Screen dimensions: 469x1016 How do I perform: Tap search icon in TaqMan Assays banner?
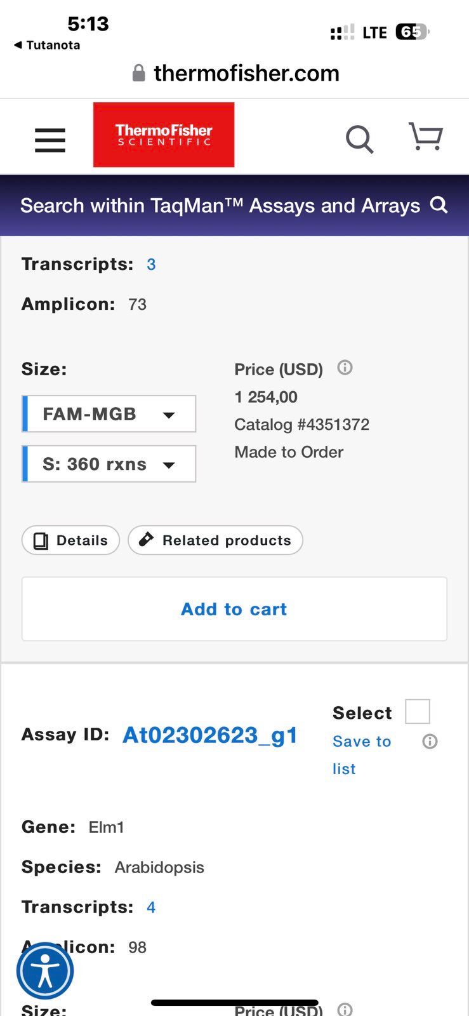pos(439,205)
